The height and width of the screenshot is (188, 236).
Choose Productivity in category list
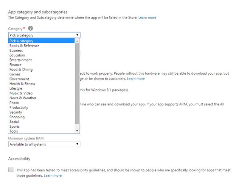(19, 108)
